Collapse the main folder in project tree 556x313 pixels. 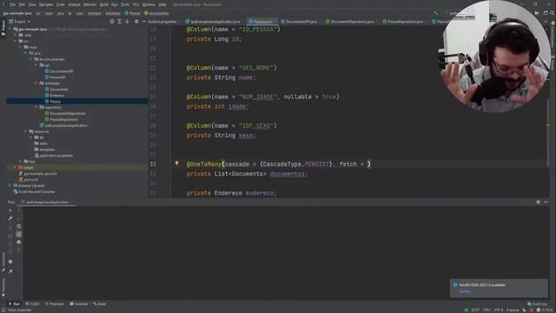[x=21, y=47]
